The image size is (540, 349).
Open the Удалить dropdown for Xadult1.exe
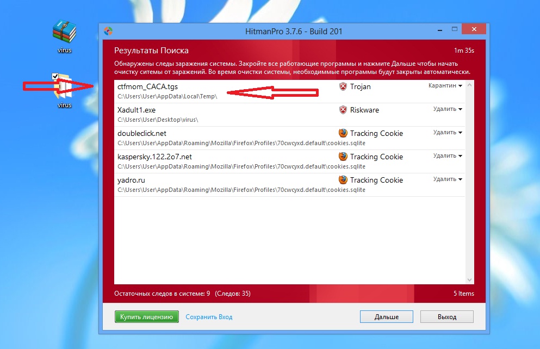[448, 109]
